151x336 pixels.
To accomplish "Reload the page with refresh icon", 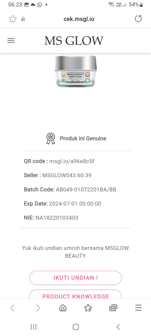I will tap(138, 19).
